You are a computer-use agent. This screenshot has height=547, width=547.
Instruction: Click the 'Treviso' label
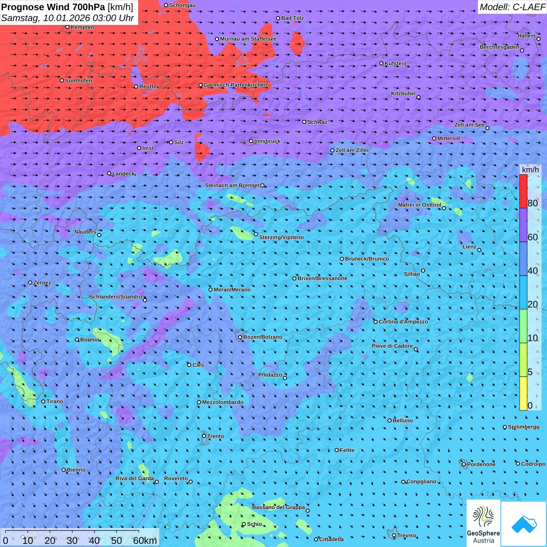click(407, 535)
